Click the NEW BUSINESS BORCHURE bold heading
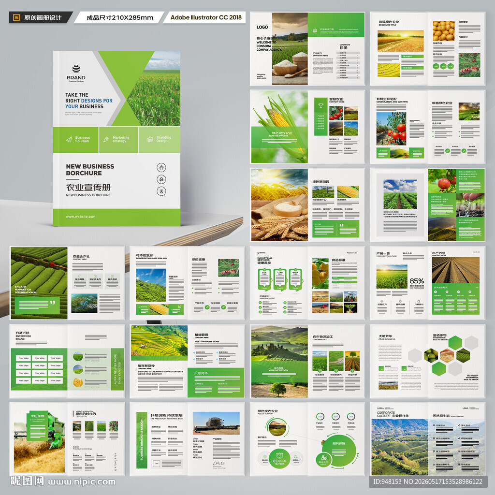Image resolution: width=495 pixels, height=495 pixels. pyautogui.click(x=90, y=170)
